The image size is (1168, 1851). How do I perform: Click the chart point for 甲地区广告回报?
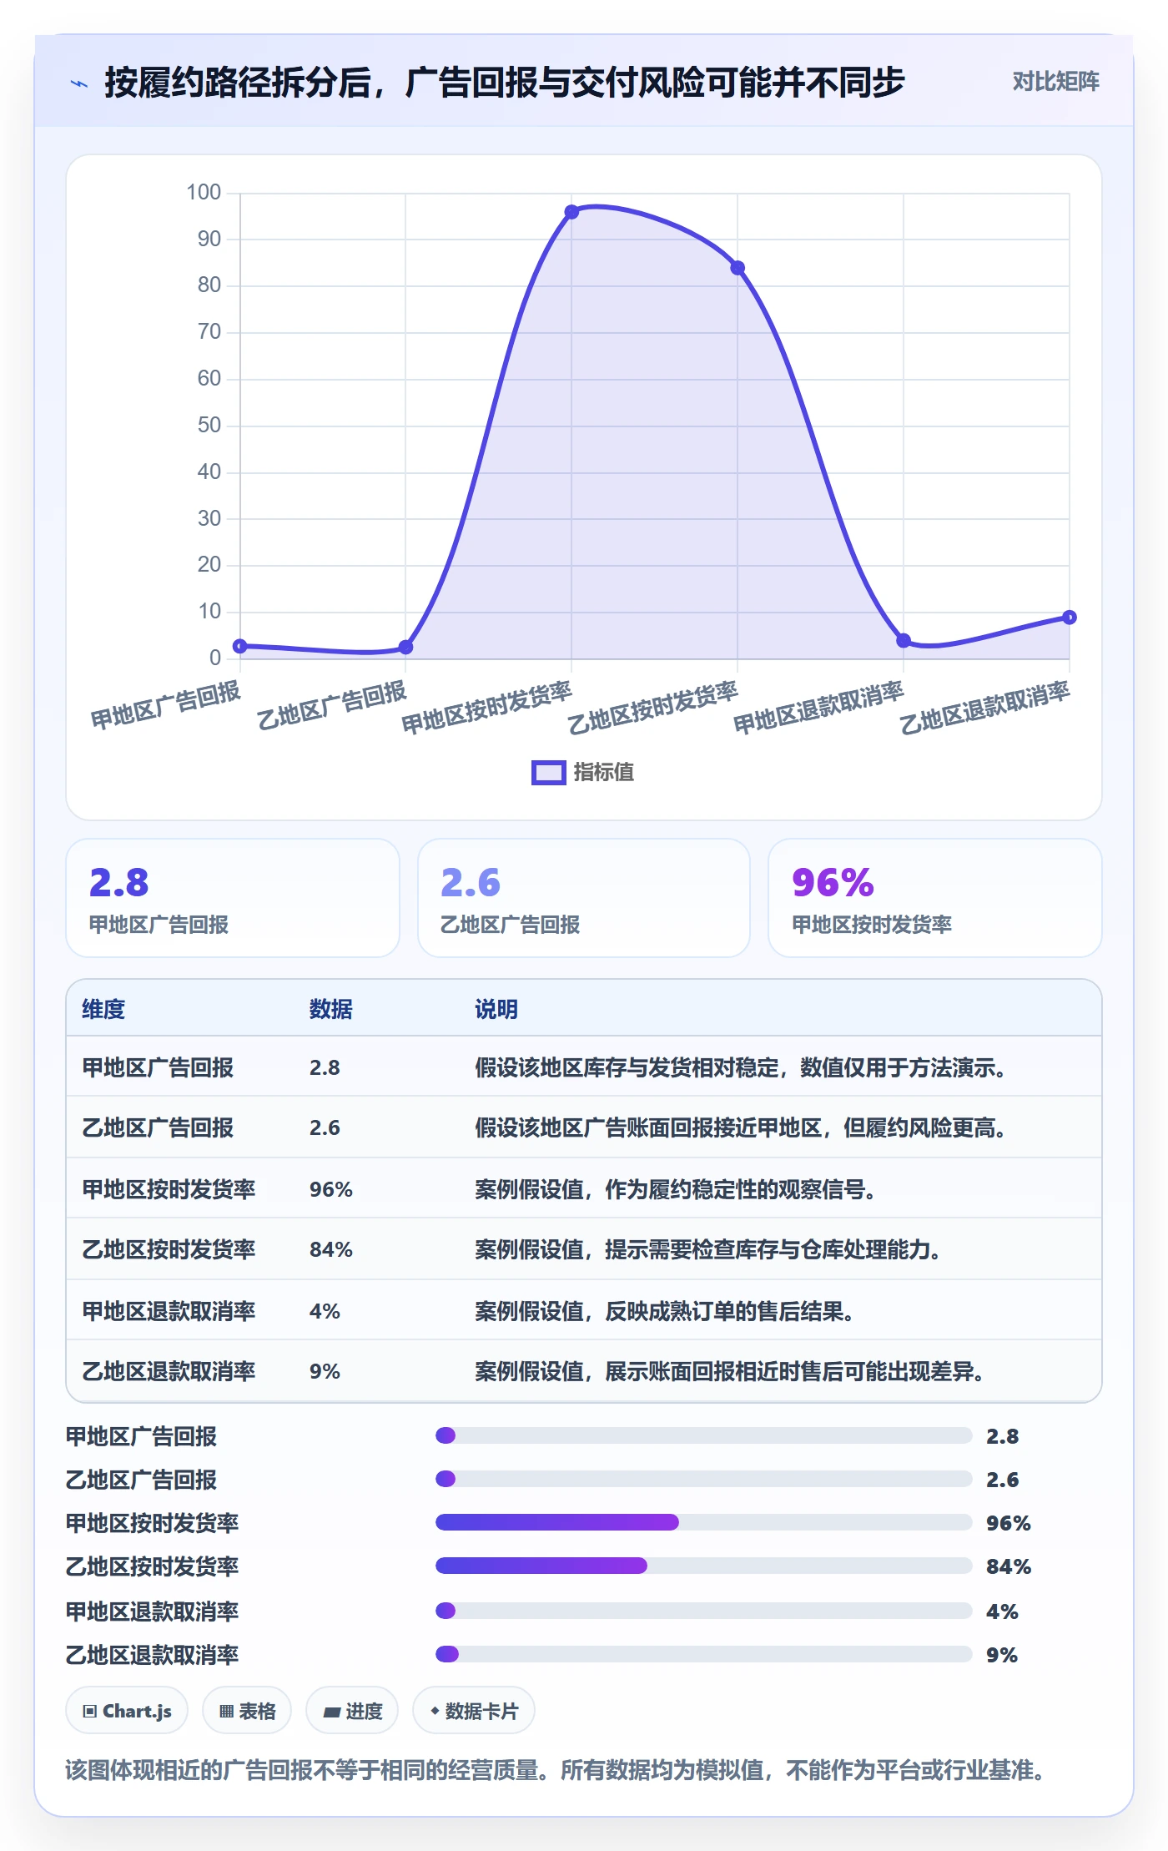(x=240, y=646)
